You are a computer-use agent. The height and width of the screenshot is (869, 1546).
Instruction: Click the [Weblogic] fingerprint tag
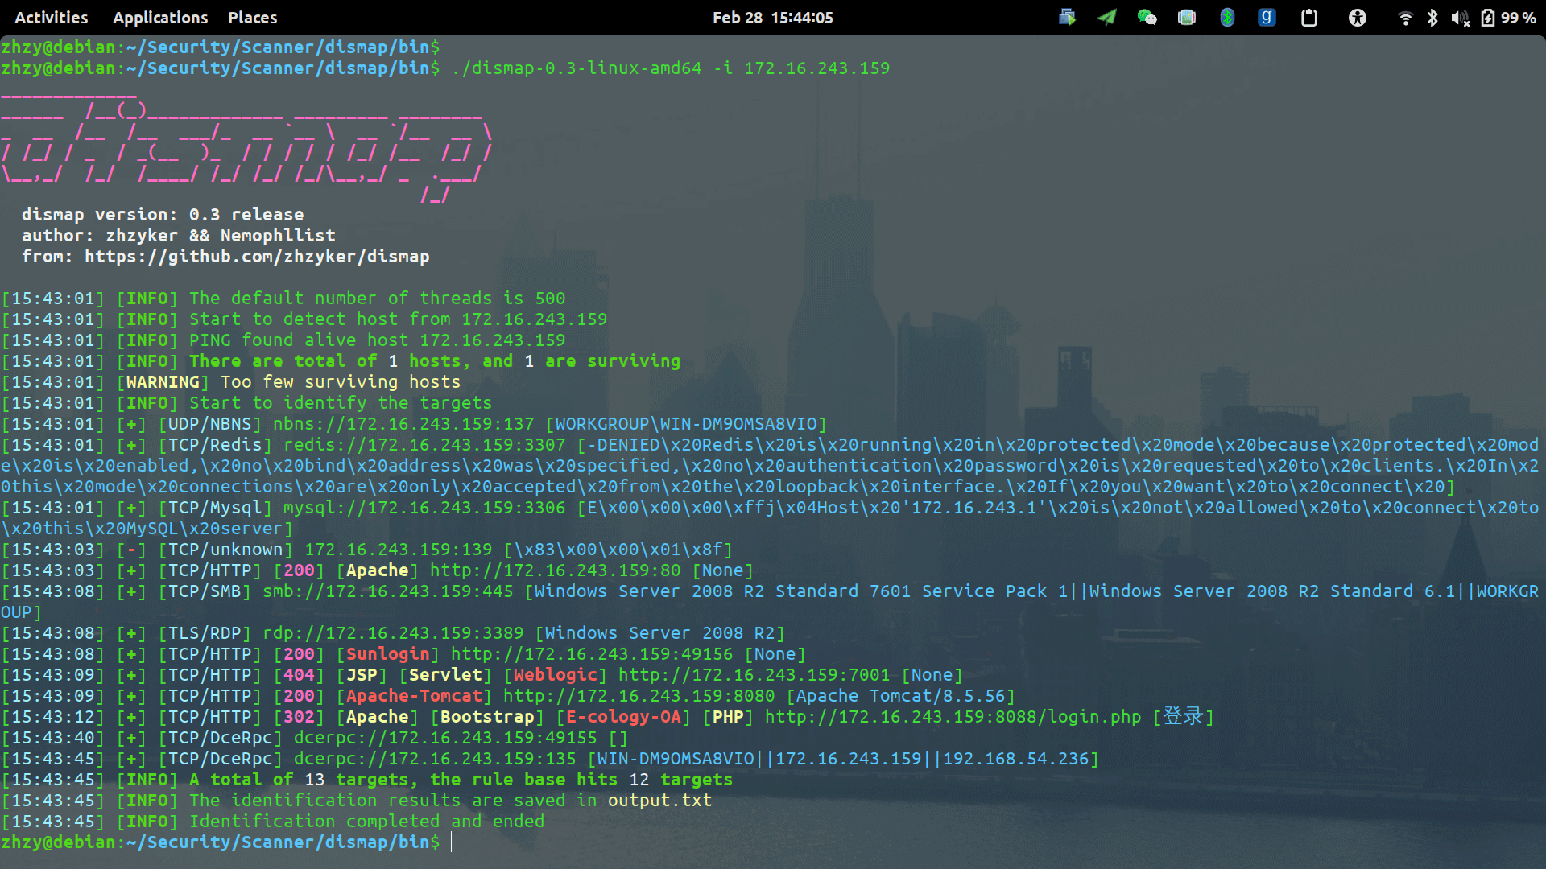coord(556,674)
